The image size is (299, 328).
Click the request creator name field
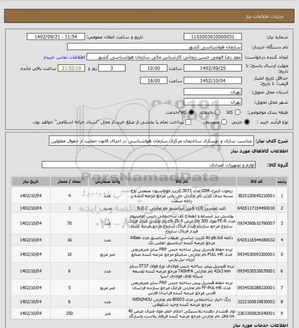coord(164,57)
